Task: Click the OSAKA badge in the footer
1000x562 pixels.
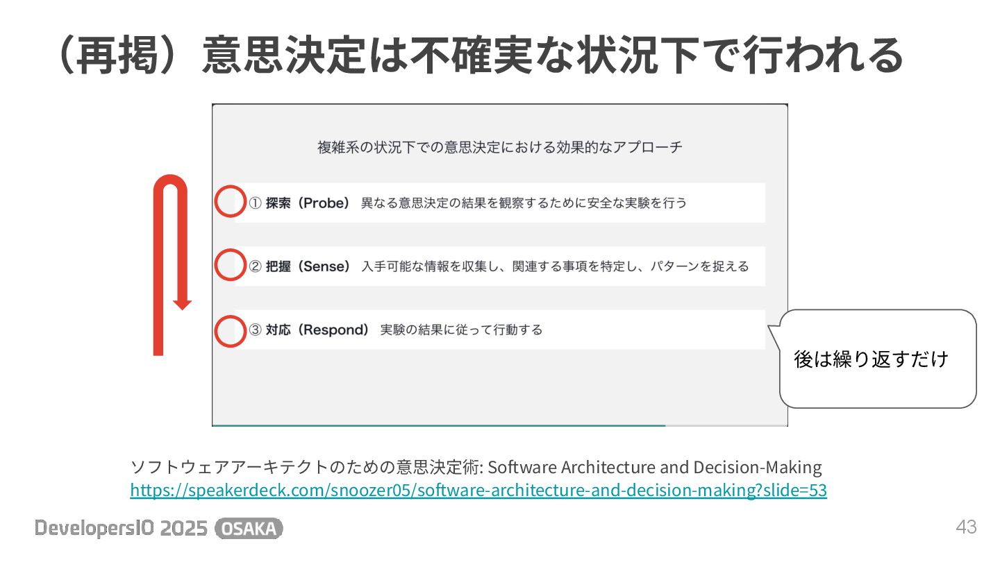Action: pyautogui.click(x=249, y=529)
